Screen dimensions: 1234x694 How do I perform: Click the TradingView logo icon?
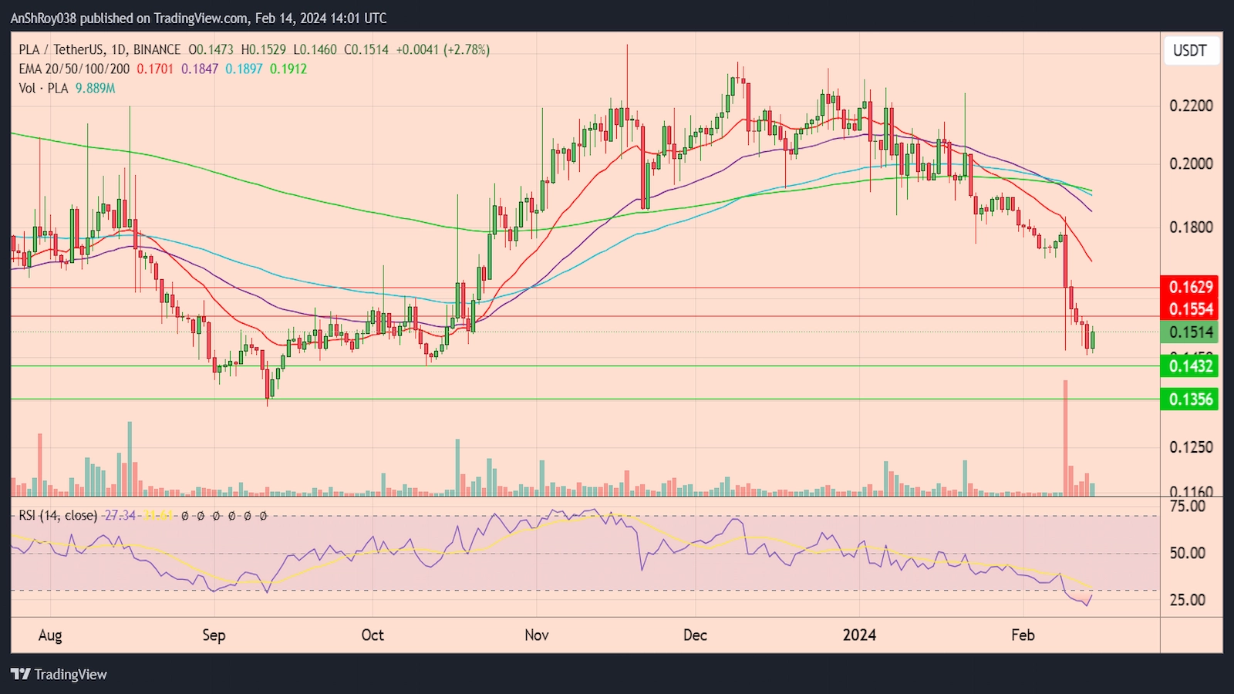click(21, 674)
